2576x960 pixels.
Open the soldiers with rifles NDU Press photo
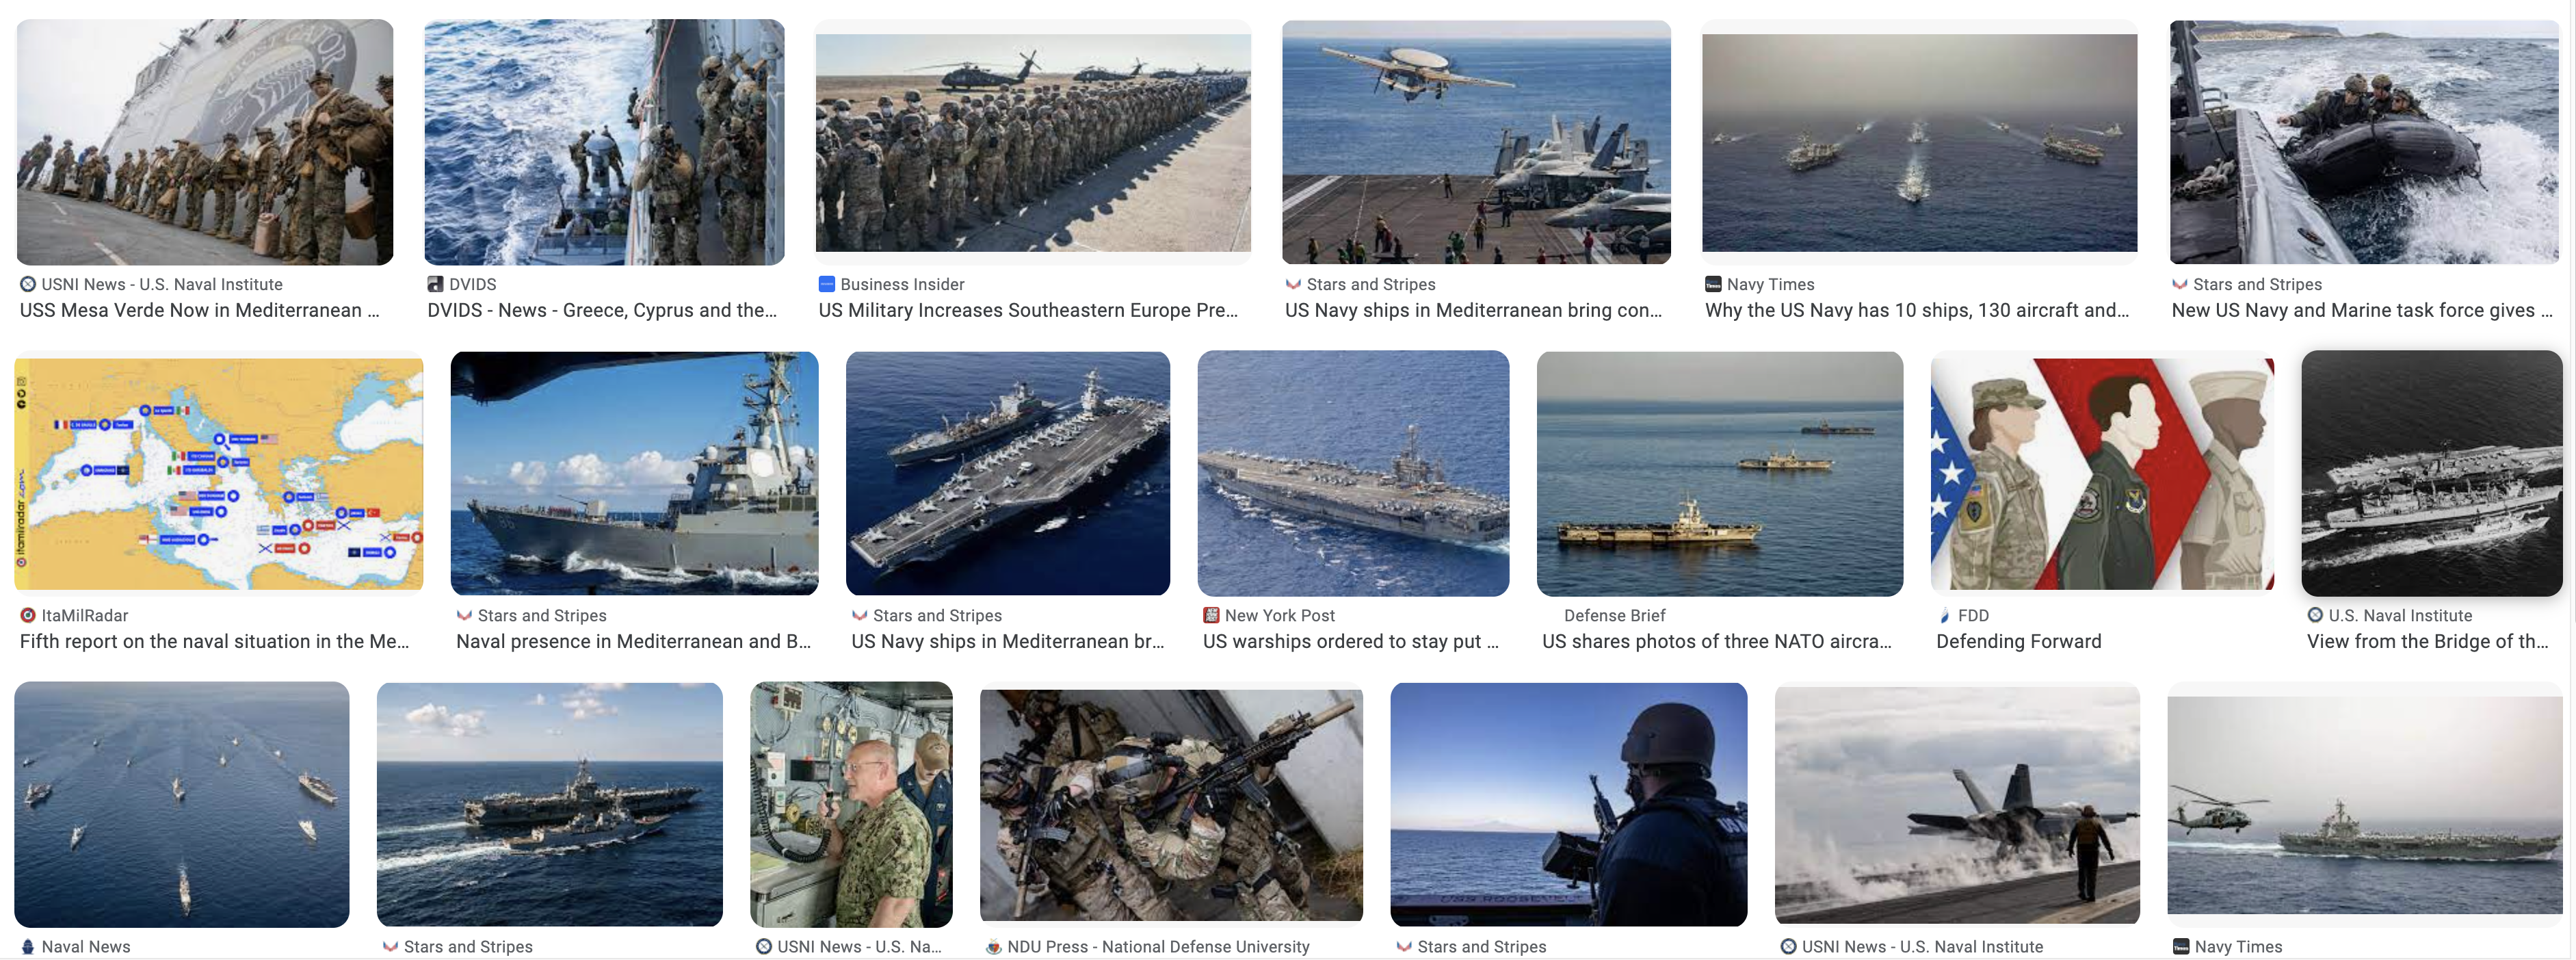(1171, 805)
